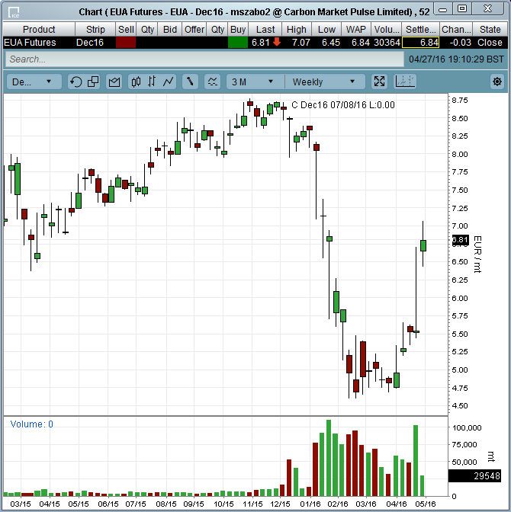Click the State column header

(x=490, y=30)
